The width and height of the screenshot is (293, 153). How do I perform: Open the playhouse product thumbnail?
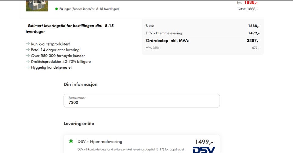37,6
